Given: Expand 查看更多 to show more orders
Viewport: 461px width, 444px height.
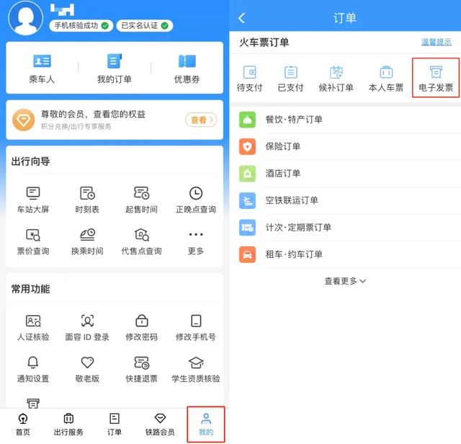Looking at the screenshot, I should (x=345, y=281).
